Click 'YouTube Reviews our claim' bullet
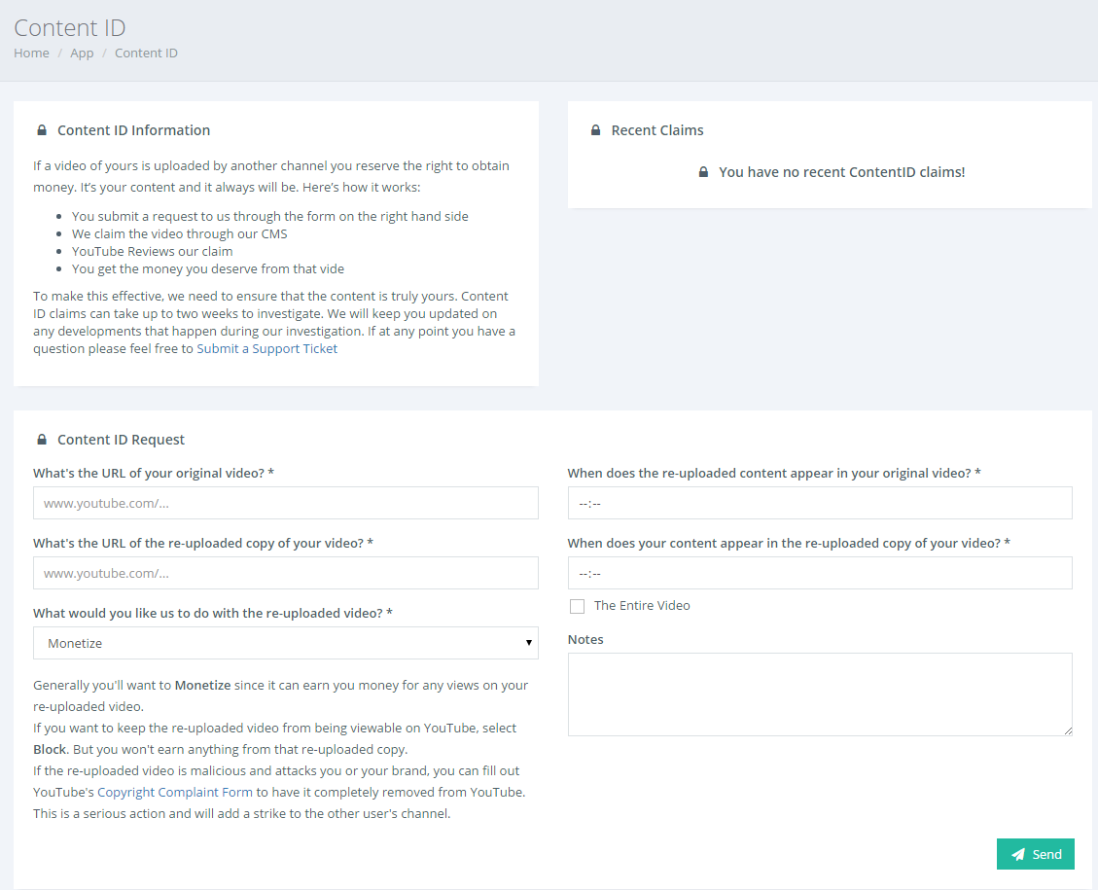 click(152, 251)
